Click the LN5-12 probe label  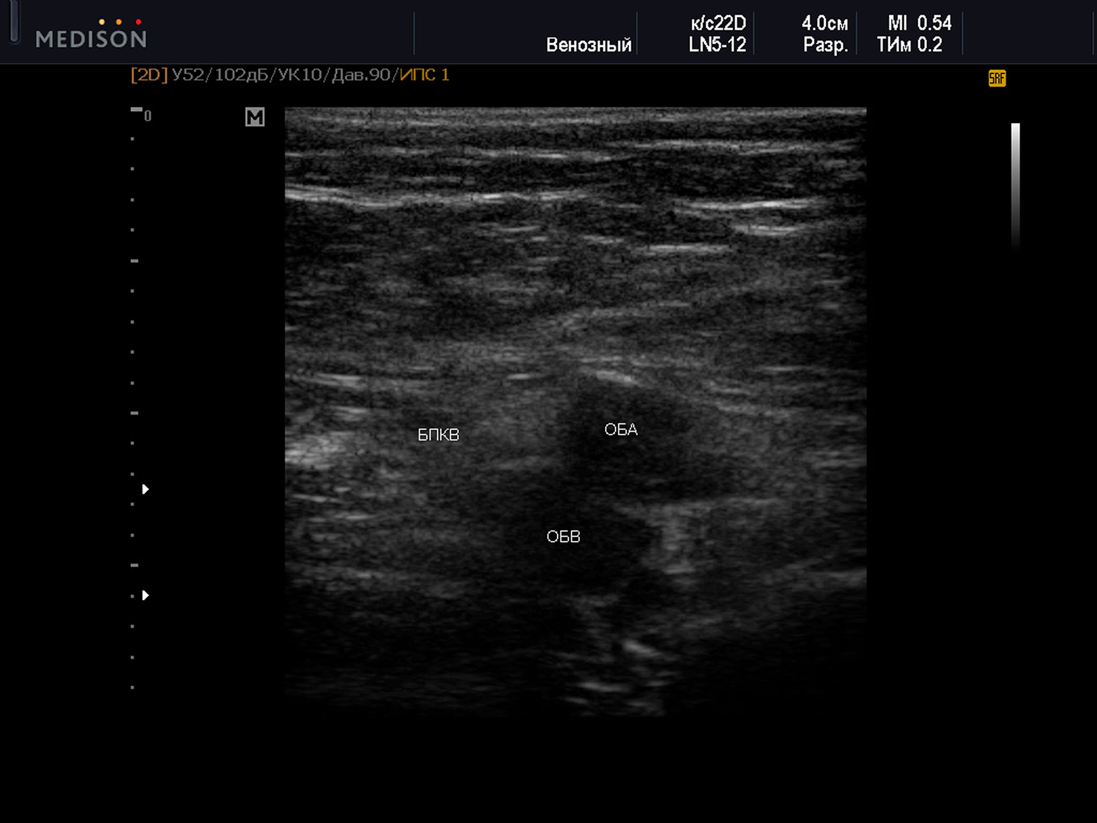pos(717,45)
